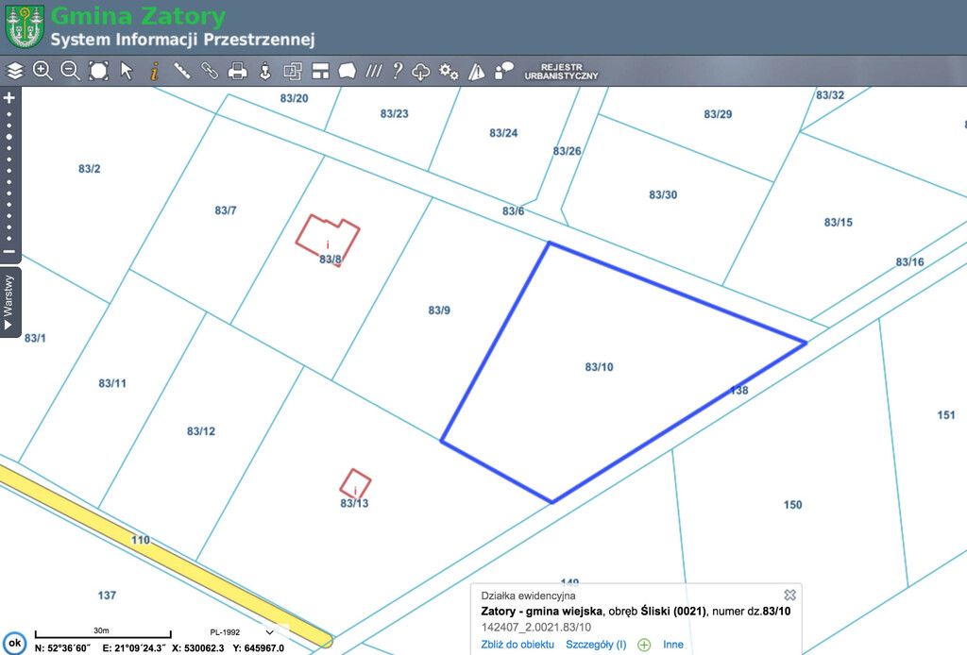Click road label 110 on yellow road
Screen dimensions: 967x655
coord(141,540)
